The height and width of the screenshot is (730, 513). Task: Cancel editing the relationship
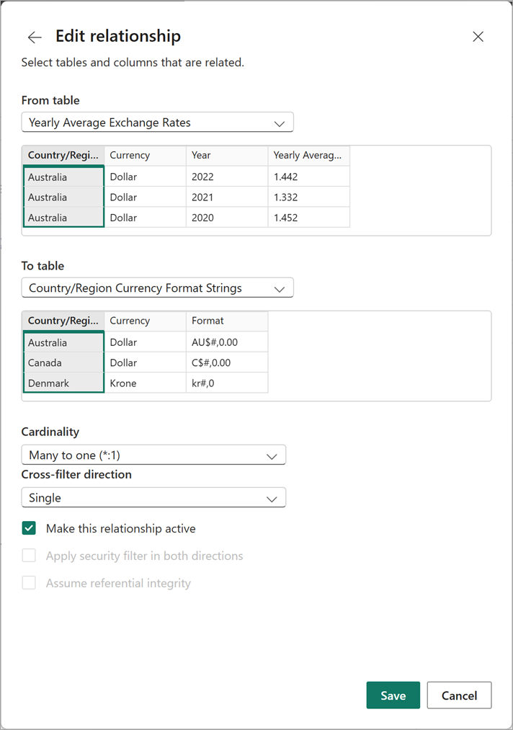pyautogui.click(x=459, y=695)
